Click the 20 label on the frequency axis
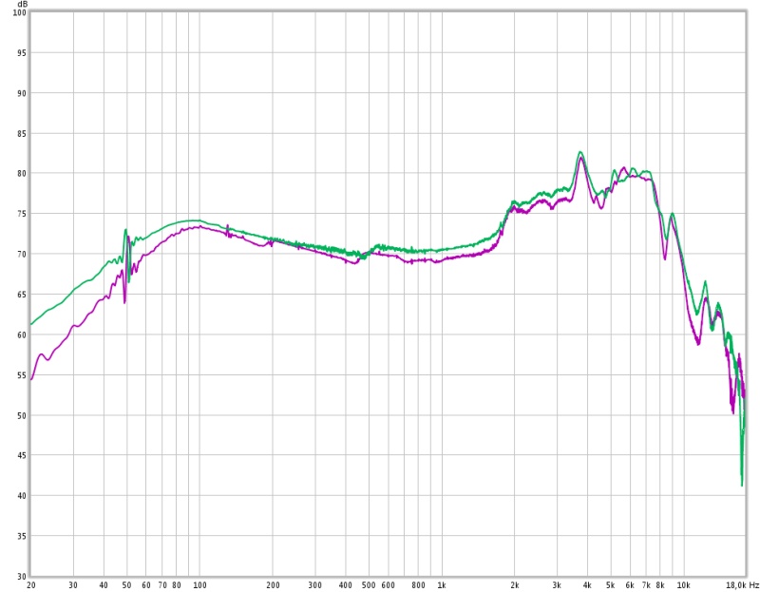Image resolution: width=760 pixels, height=592 pixels. pos(31,585)
